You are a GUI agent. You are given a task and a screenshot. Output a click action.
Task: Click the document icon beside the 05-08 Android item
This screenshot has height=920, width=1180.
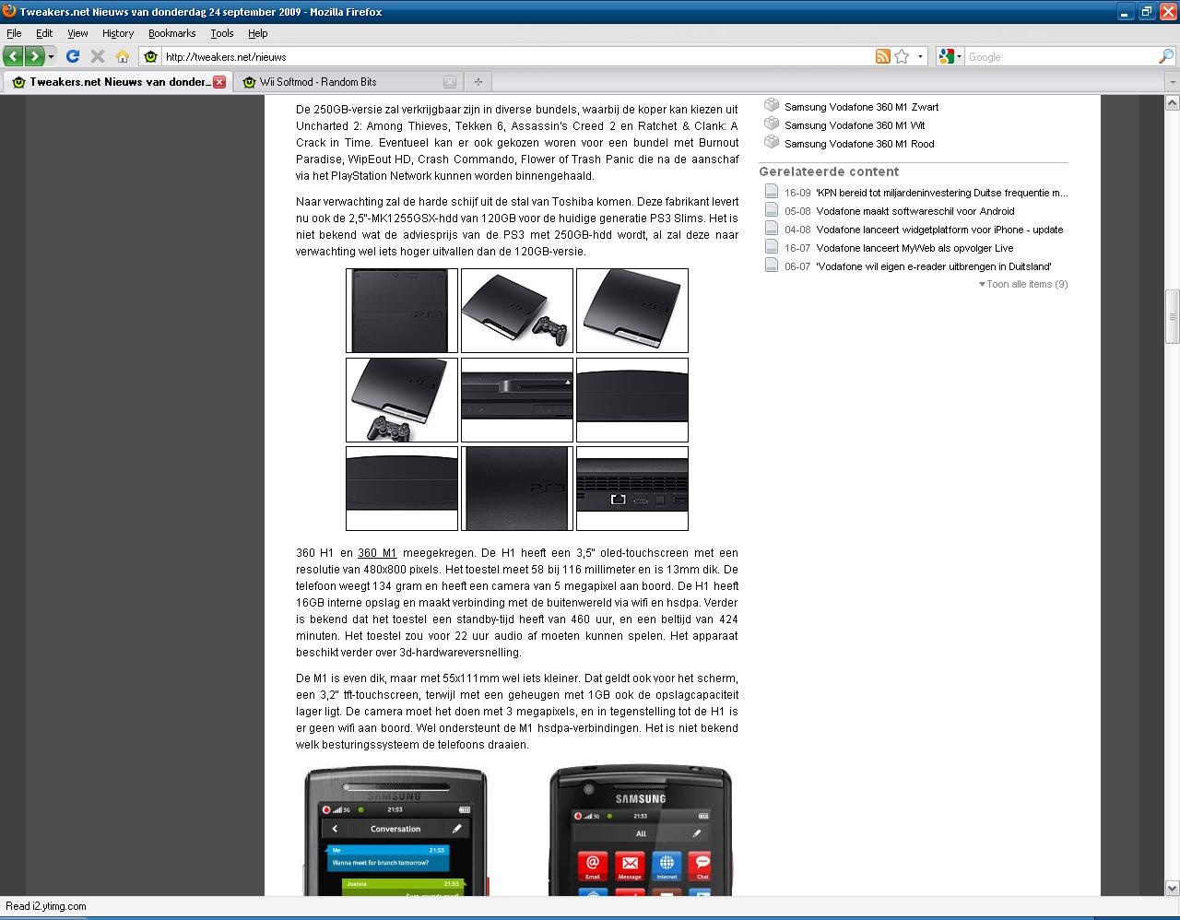(x=772, y=210)
